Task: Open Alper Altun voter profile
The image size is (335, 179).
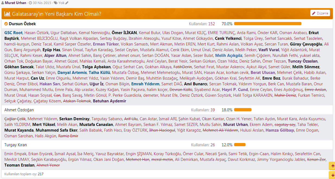Action: tap(55, 56)
